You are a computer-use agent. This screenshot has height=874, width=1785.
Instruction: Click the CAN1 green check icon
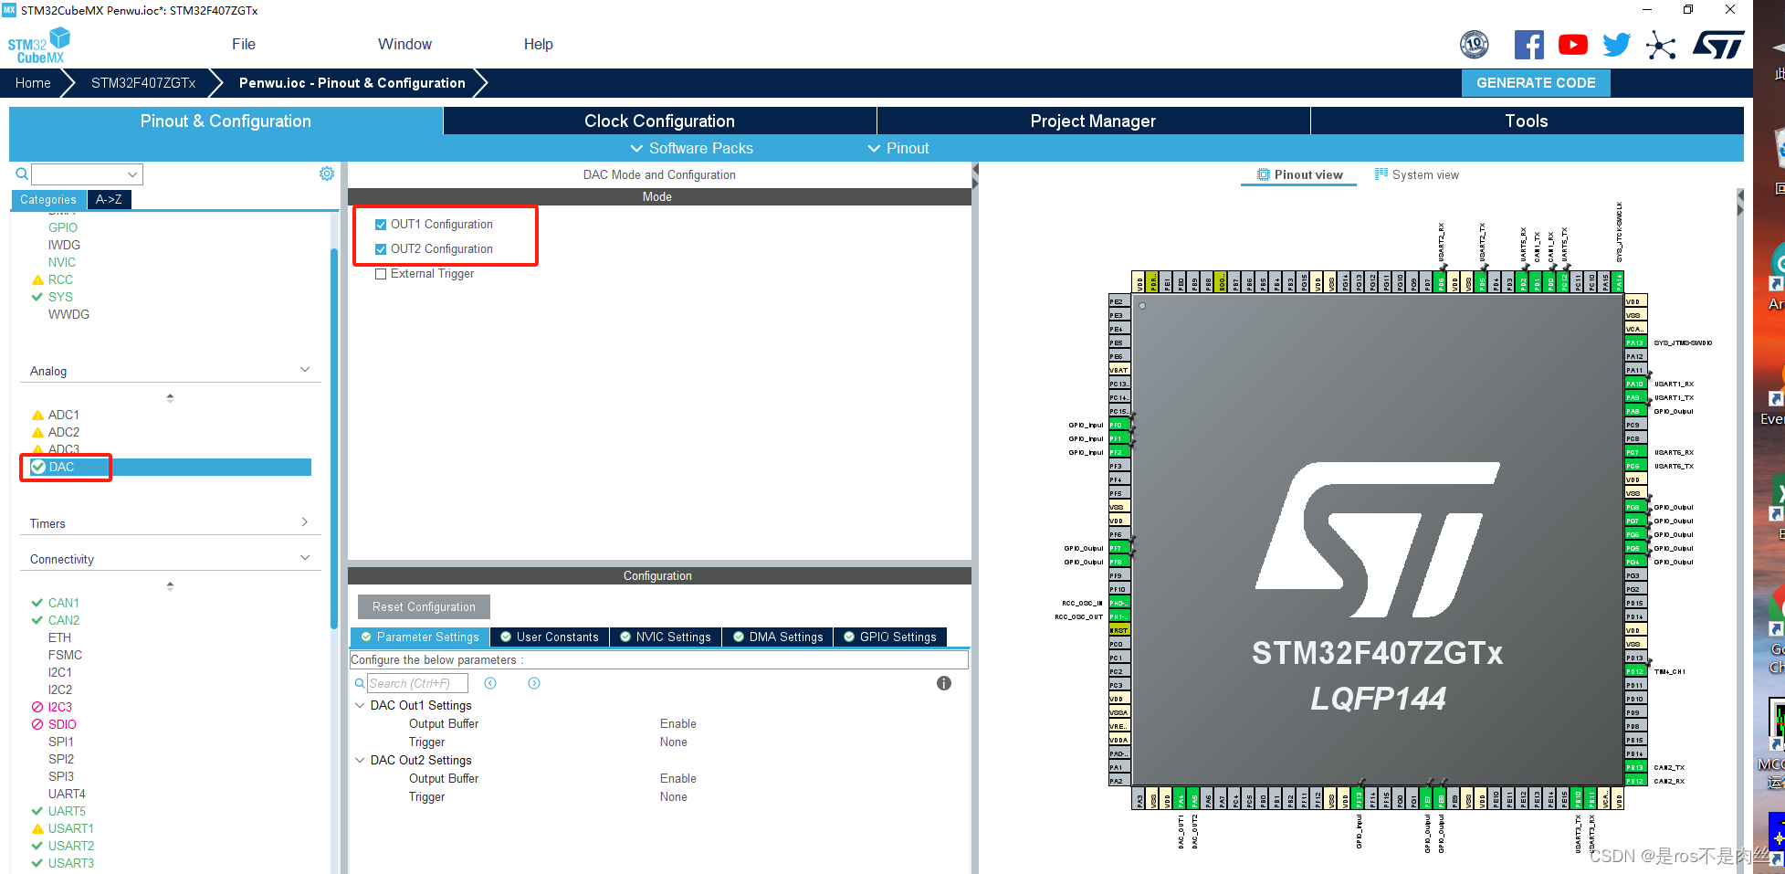point(37,603)
